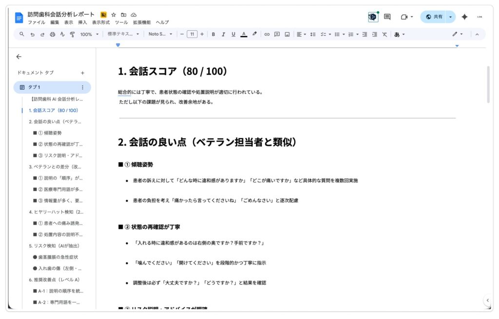Click the text color button
Screen dimensions: 499x319
(x=244, y=34)
